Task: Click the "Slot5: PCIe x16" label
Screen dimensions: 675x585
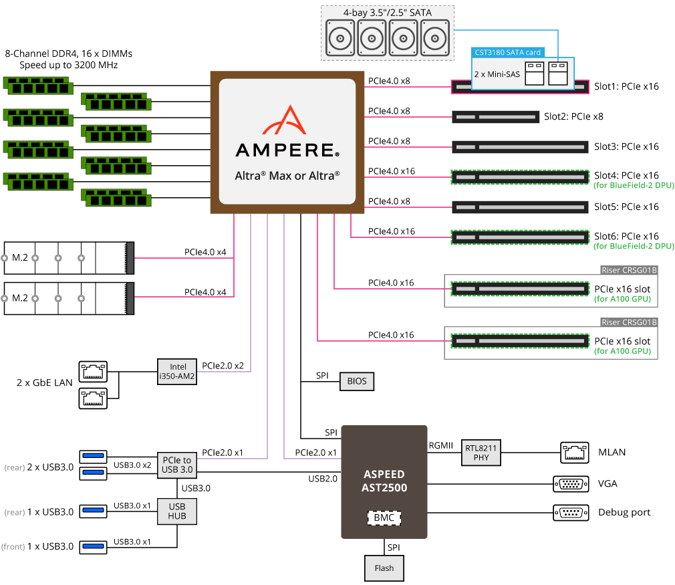Action: pos(626,207)
